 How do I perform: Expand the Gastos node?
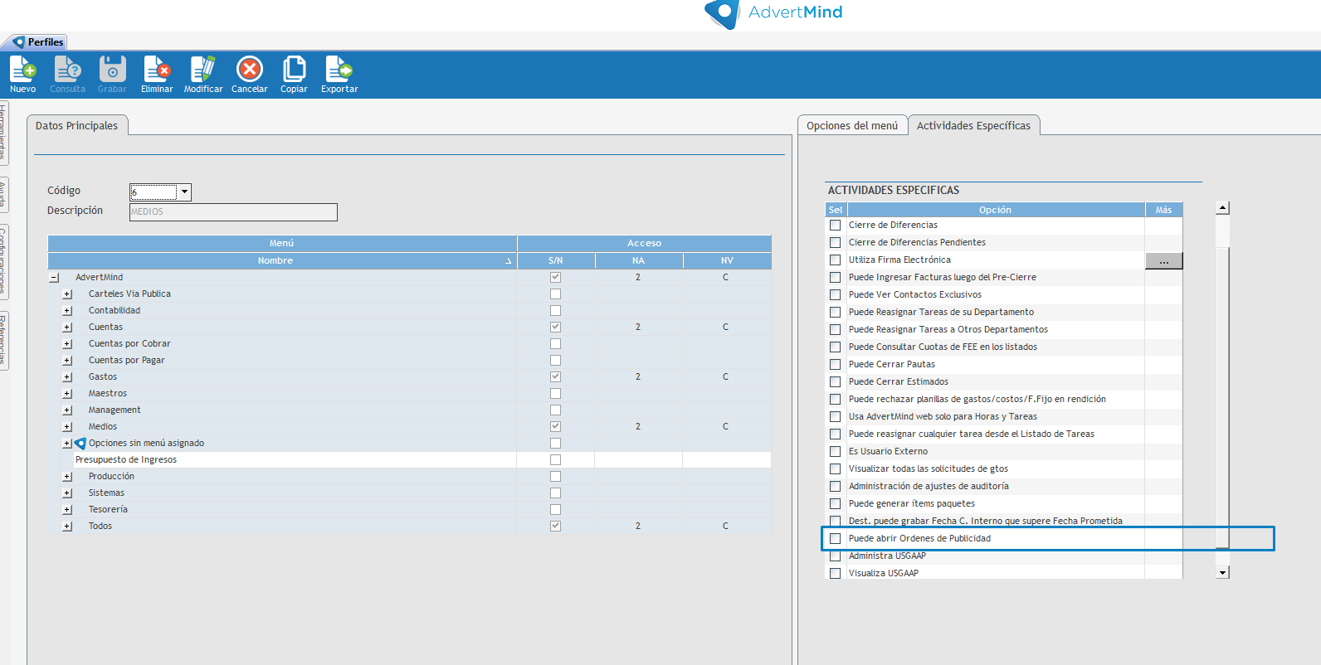click(x=67, y=377)
